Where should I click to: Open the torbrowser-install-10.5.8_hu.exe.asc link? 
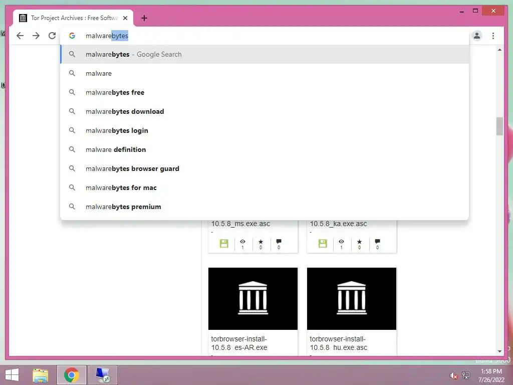point(339,343)
